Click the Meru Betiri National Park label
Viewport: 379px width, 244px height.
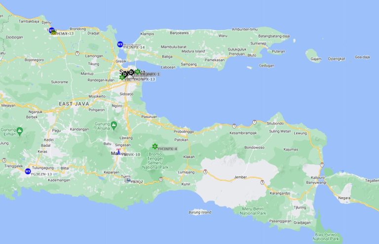pos(254,211)
